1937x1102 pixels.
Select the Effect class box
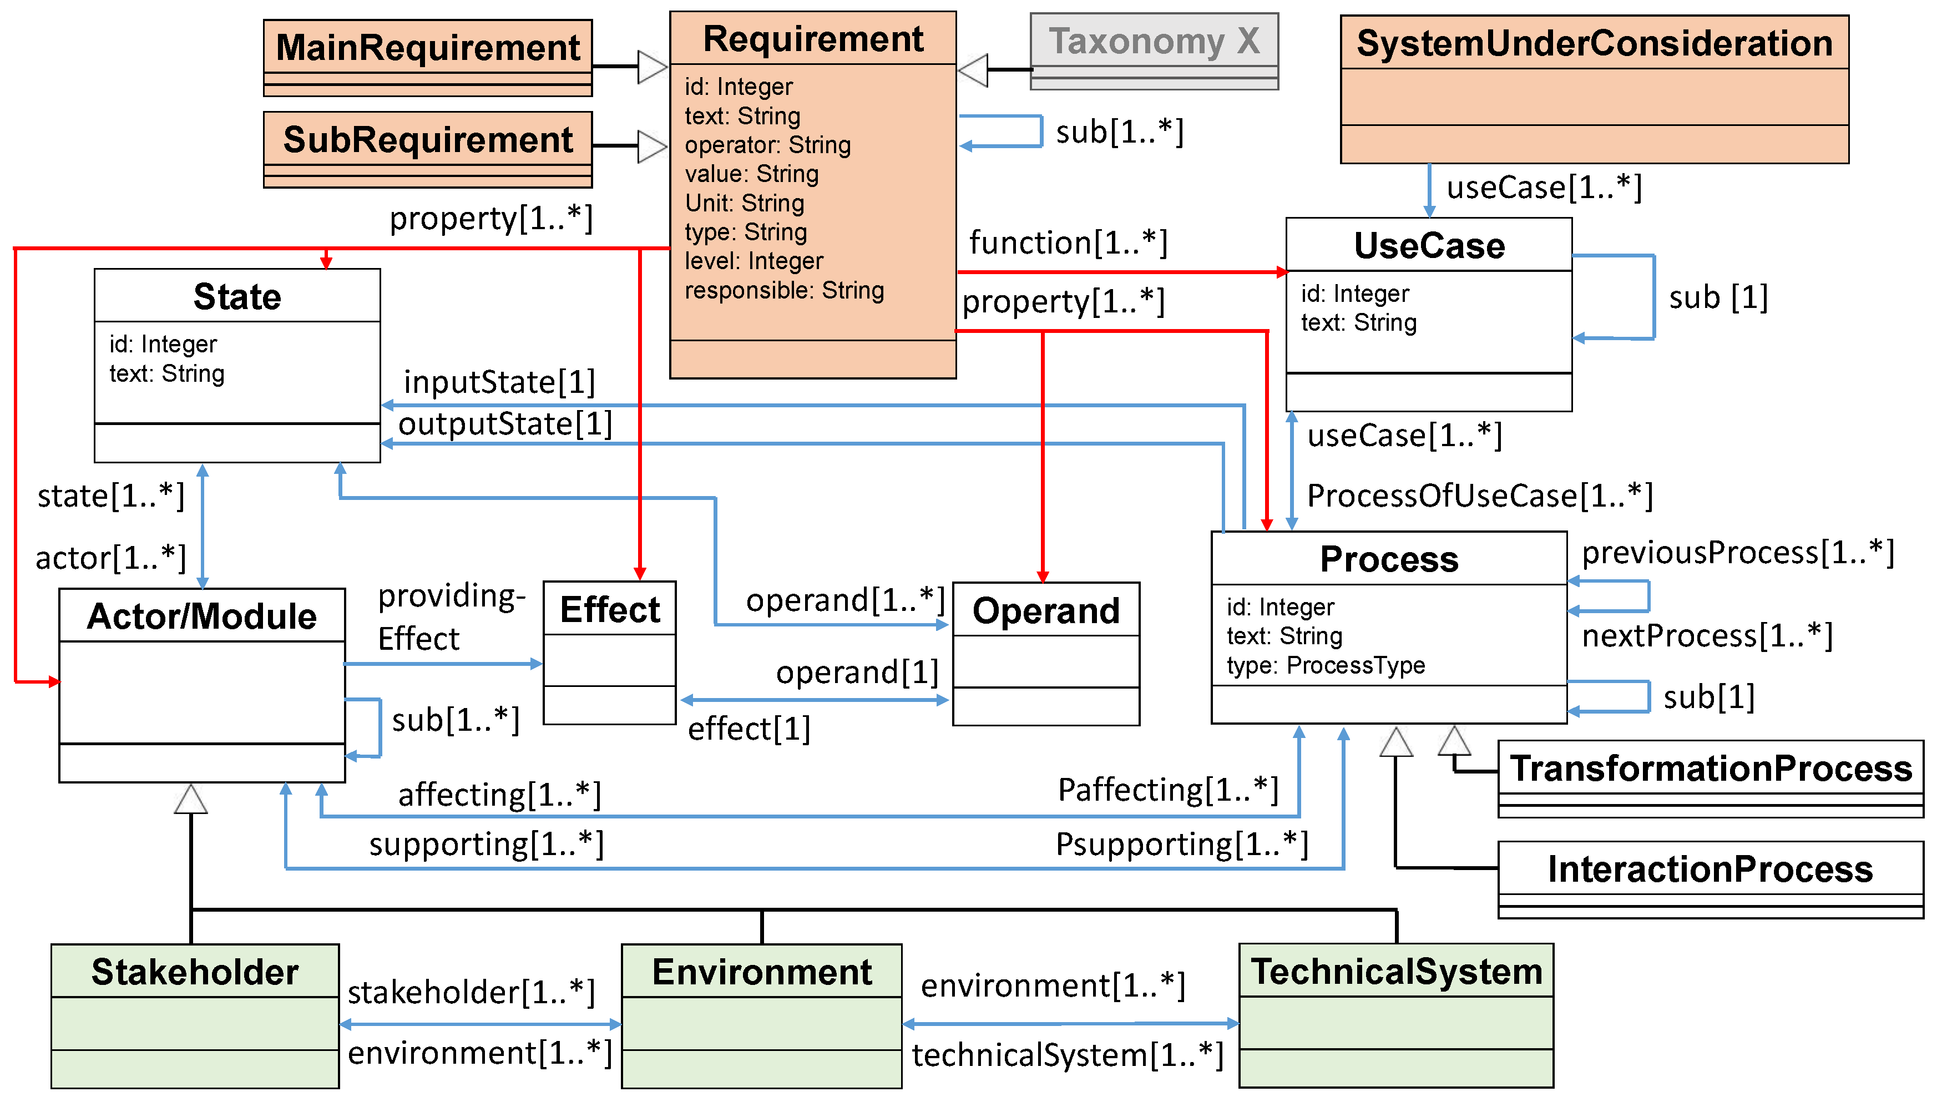click(609, 609)
